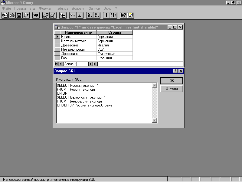Click the Италия cell
Image resolution: width=242 pixels, height=182 pixels.
click(115, 45)
